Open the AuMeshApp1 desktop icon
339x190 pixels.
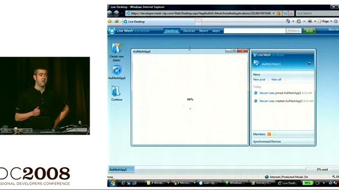click(x=117, y=70)
